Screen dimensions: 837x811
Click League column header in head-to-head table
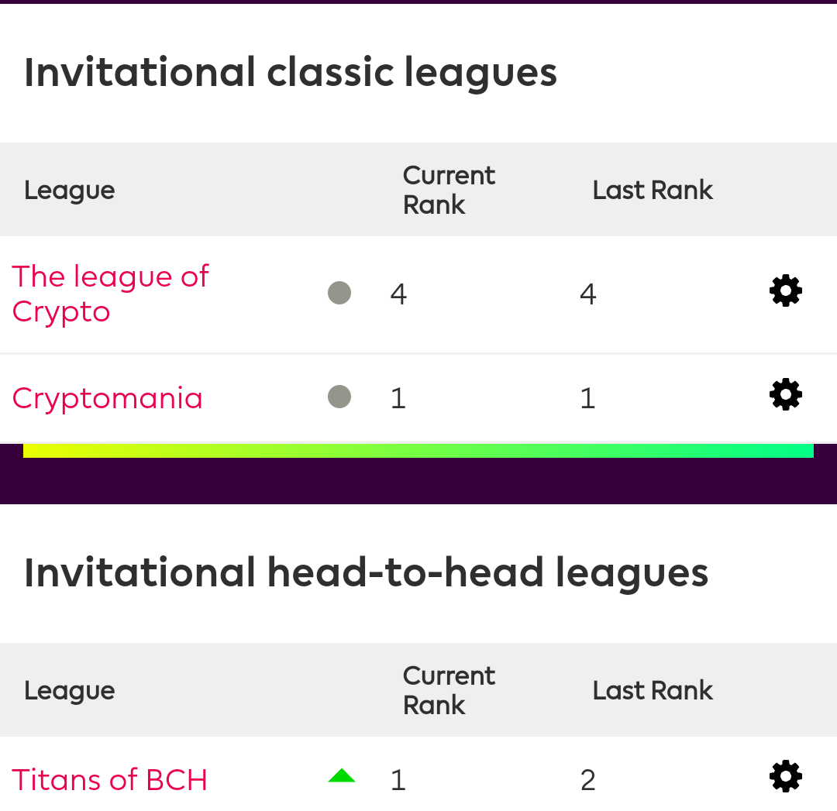pyautogui.click(x=70, y=691)
